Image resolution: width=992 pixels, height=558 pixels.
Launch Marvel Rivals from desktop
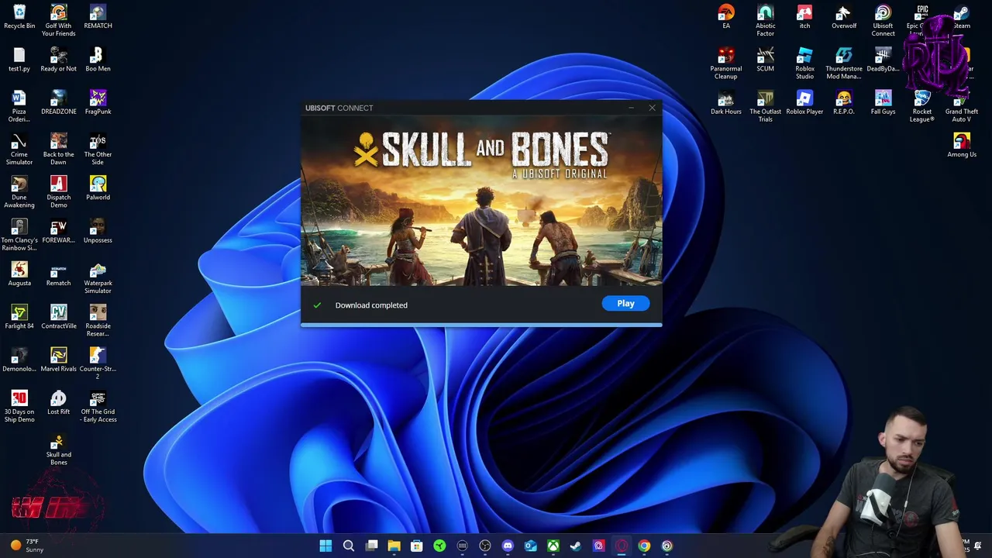59,360
